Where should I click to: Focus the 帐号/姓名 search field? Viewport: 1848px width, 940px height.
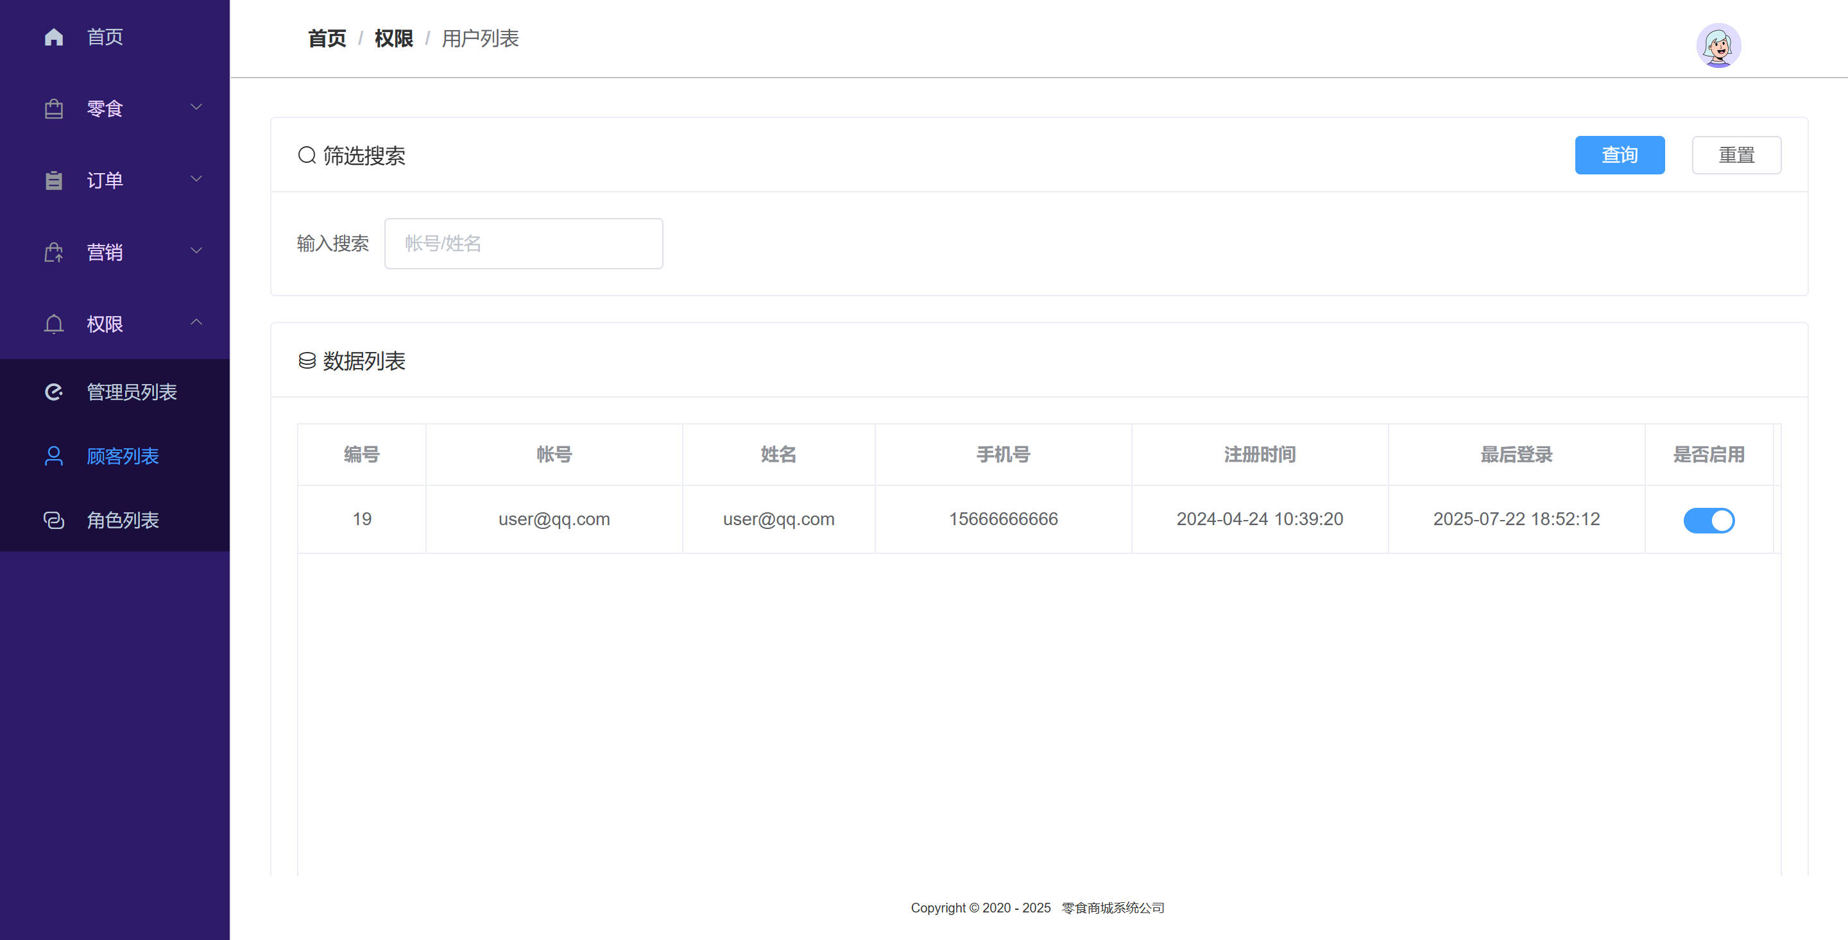[524, 244]
